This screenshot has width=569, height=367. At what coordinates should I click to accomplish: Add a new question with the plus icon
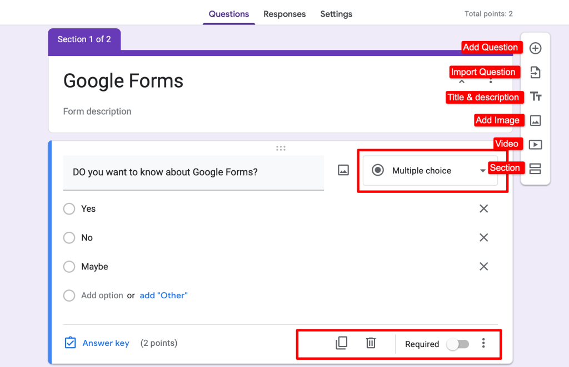point(535,48)
